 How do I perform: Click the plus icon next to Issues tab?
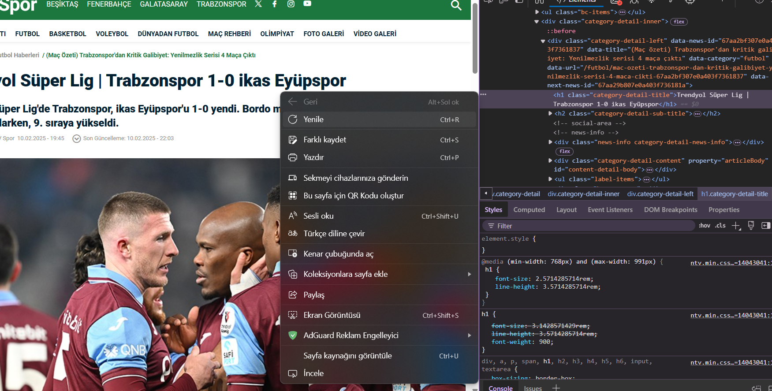[x=556, y=388]
